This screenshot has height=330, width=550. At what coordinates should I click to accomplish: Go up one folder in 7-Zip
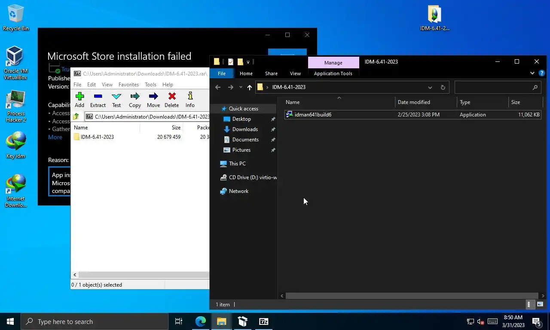(76, 116)
